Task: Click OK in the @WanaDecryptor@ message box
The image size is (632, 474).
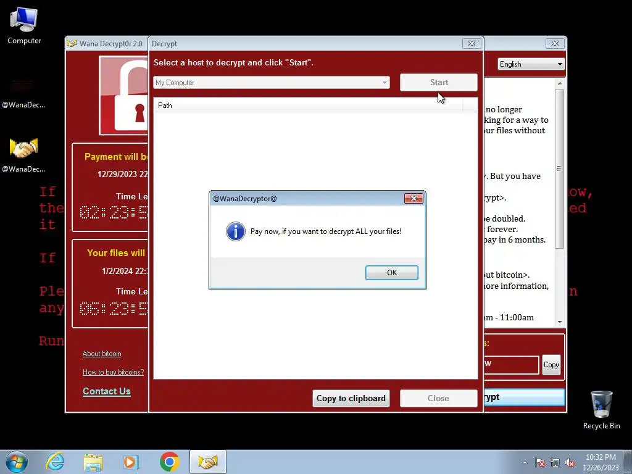Action: click(x=391, y=272)
